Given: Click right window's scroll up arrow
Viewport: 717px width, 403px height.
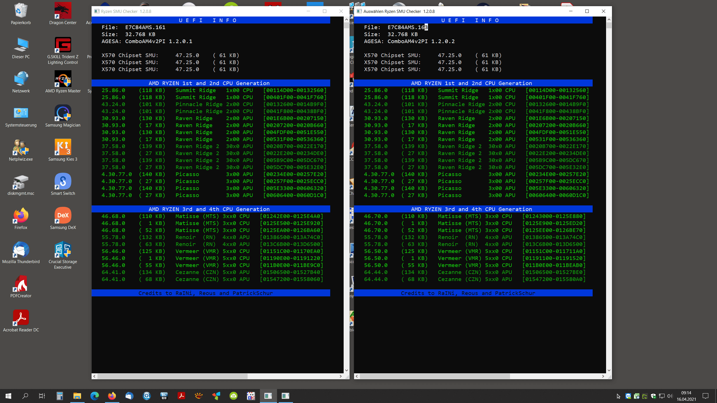Looking at the screenshot, I should click(609, 20).
